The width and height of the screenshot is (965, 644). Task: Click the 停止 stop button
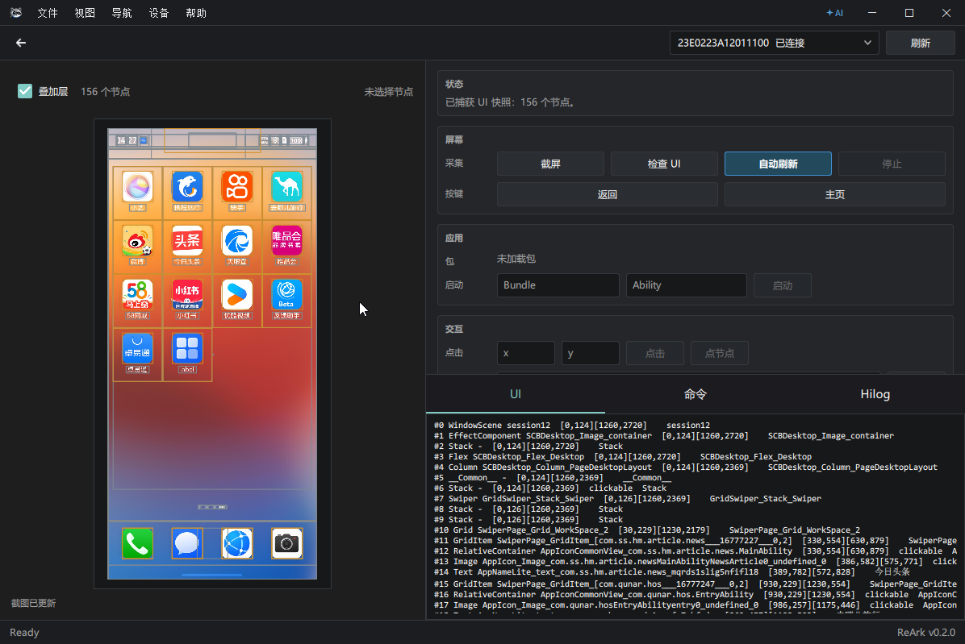coord(892,164)
